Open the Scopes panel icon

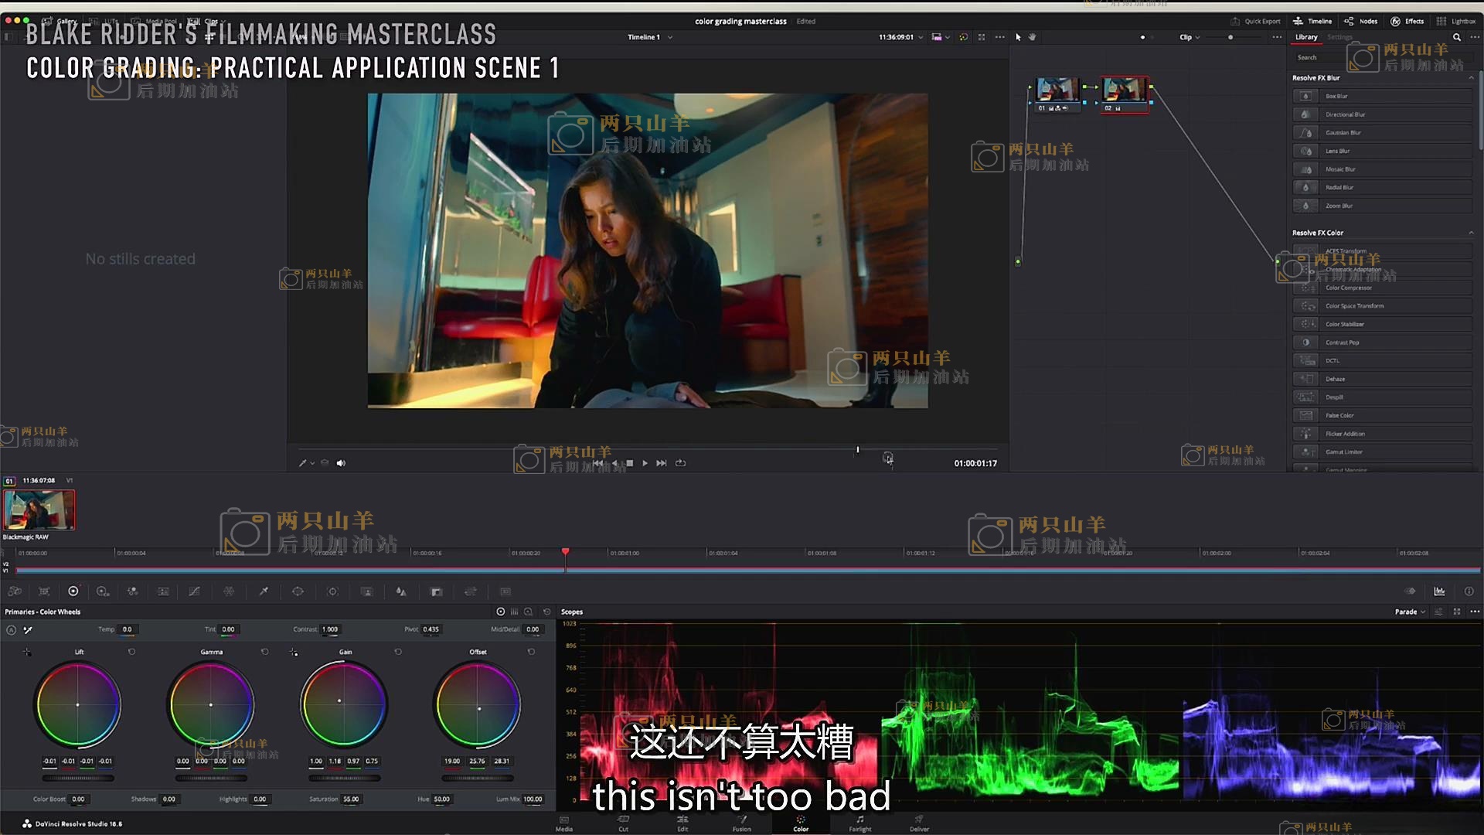click(1439, 591)
